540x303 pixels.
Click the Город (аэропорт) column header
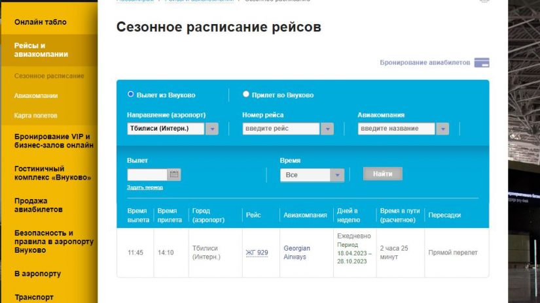(x=208, y=215)
